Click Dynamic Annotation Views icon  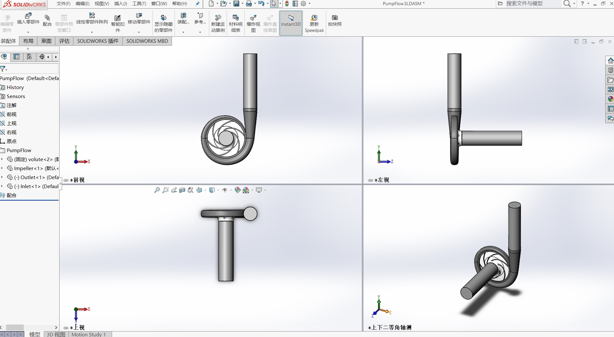point(191,190)
